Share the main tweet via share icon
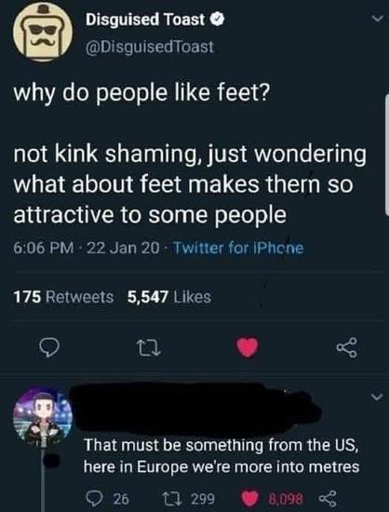Viewport: 389px width, 512px height. click(x=347, y=347)
